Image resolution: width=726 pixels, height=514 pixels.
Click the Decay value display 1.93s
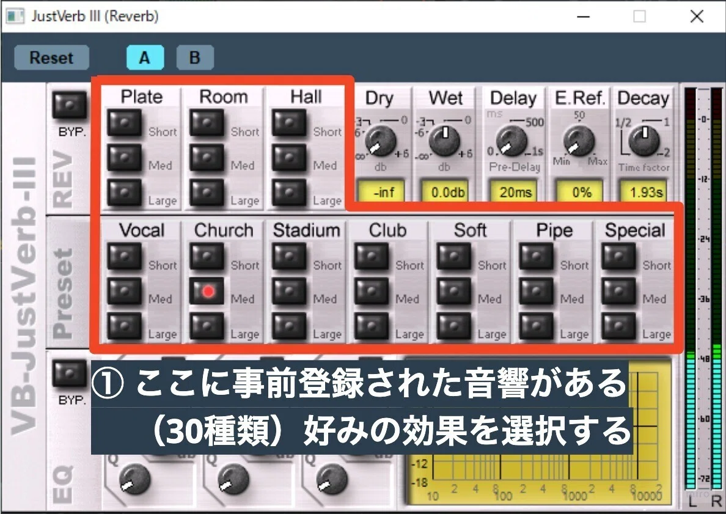(643, 192)
